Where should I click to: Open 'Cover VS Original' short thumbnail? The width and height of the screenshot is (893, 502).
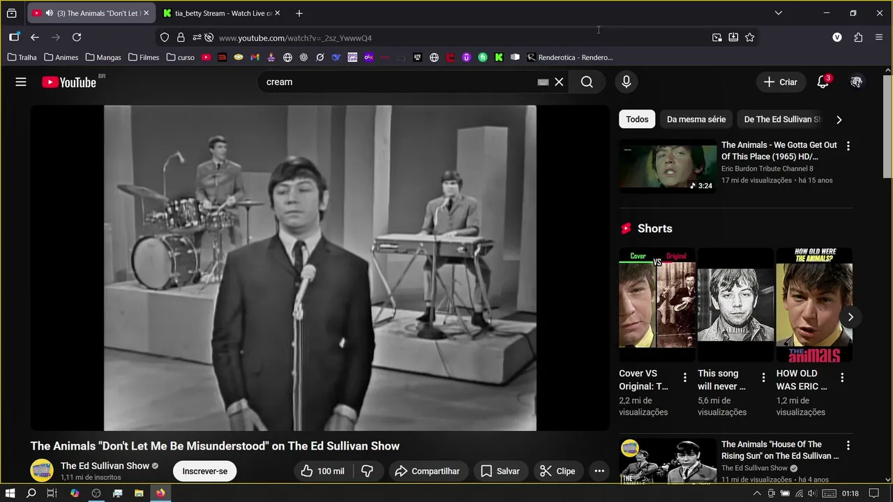click(657, 305)
